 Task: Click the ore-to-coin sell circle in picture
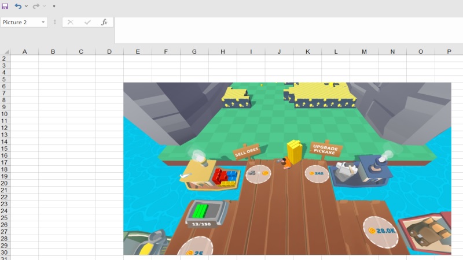(x=258, y=173)
